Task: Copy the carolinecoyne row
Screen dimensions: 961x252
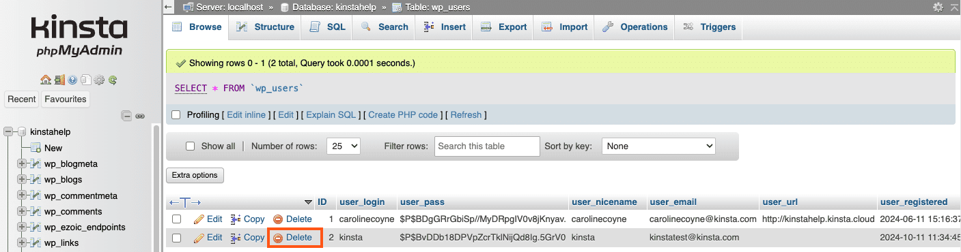Action: (x=247, y=219)
